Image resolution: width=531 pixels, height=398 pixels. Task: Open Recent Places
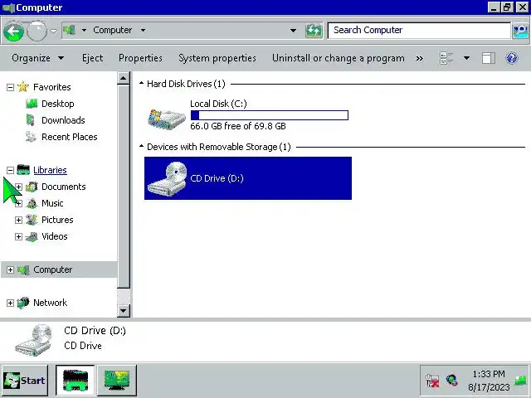click(70, 137)
